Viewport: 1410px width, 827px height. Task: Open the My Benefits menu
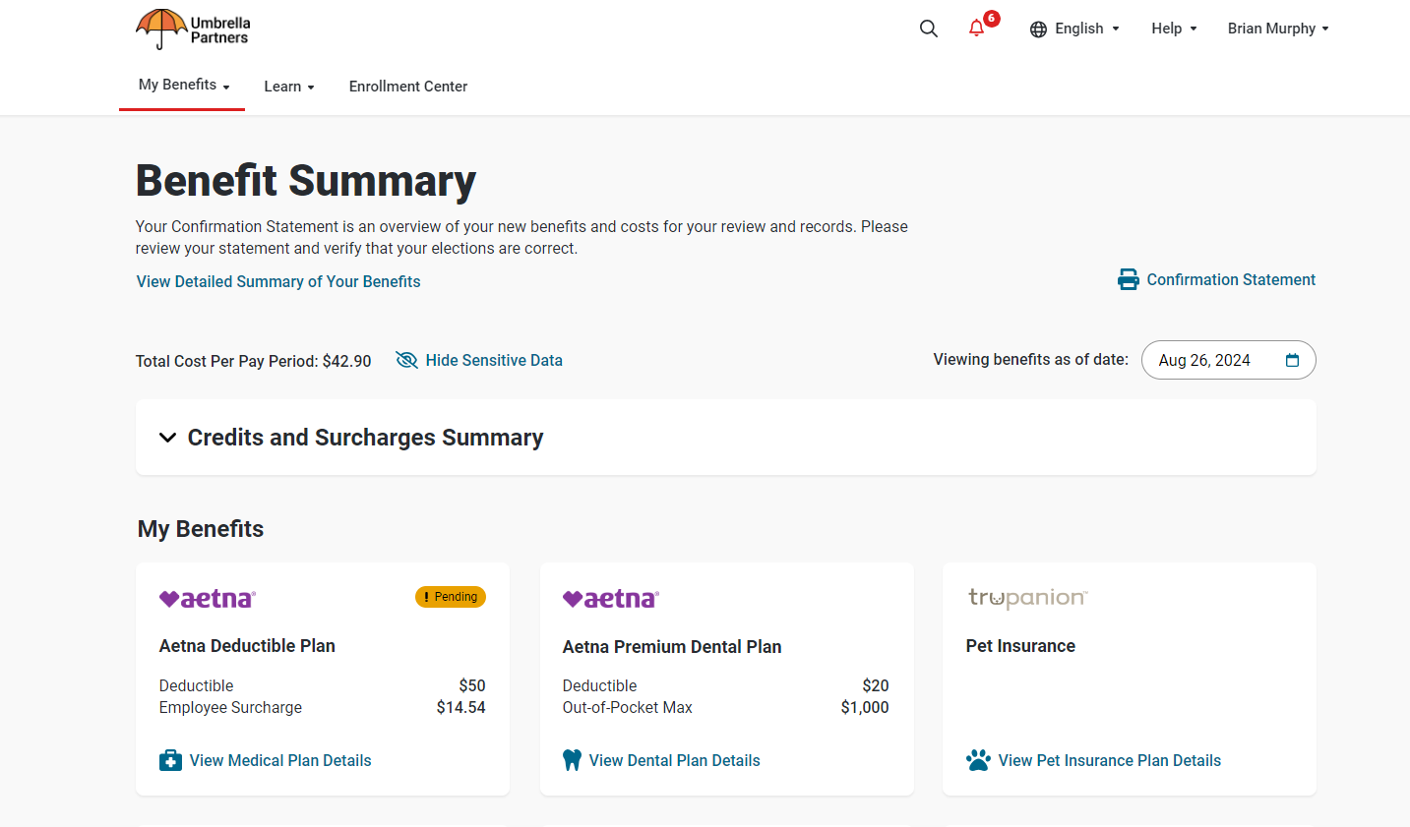click(x=181, y=85)
